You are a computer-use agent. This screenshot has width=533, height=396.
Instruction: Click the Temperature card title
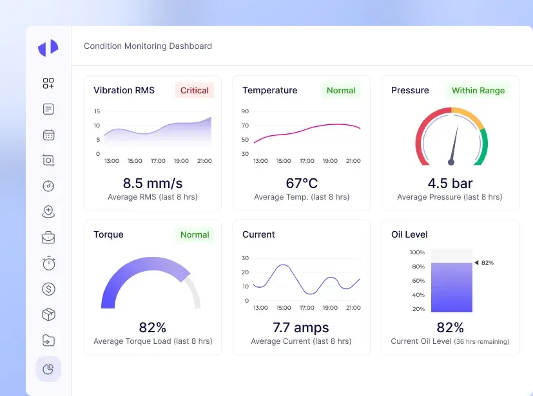click(x=270, y=90)
